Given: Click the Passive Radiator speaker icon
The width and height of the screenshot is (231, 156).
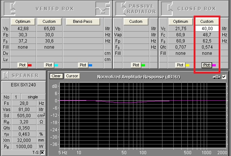Looking at the screenshot, I should click(120, 8).
